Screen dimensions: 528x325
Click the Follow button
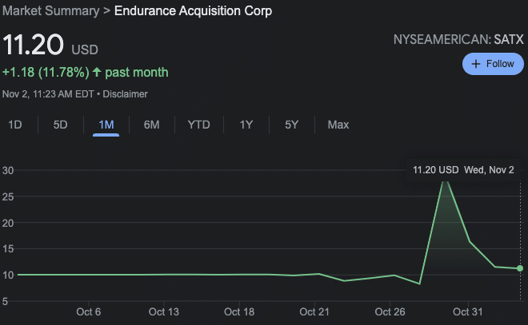click(x=493, y=64)
